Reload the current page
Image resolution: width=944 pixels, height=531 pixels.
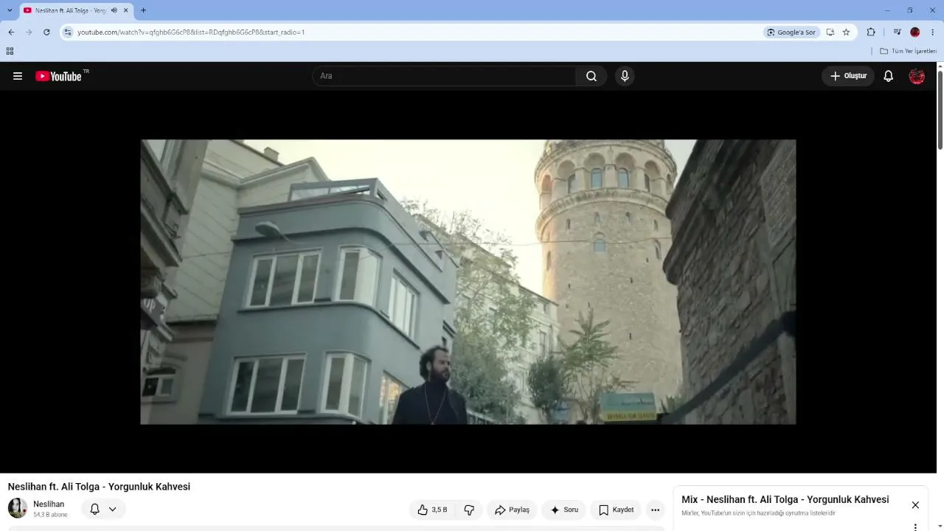click(x=46, y=32)
